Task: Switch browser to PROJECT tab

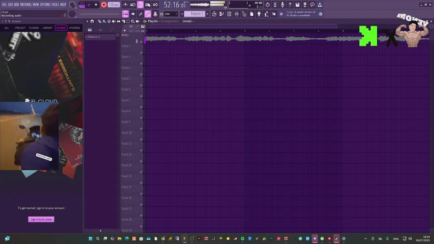Action: tap(20, 28)
